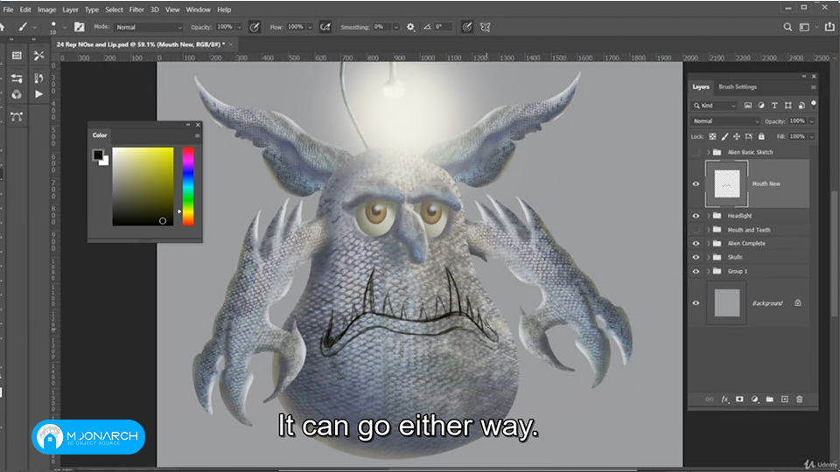Click the share image icon
Image resolution: width=840 pixels, height=472 pixels.
point(829,27)
